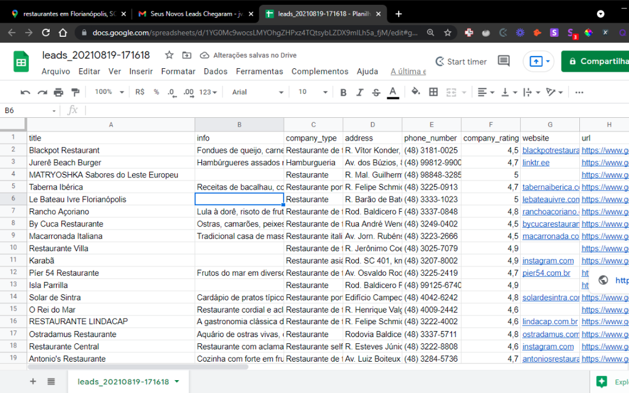Show the all sheets list
Viewport: 629px width, 393px height.
point(51,381)
